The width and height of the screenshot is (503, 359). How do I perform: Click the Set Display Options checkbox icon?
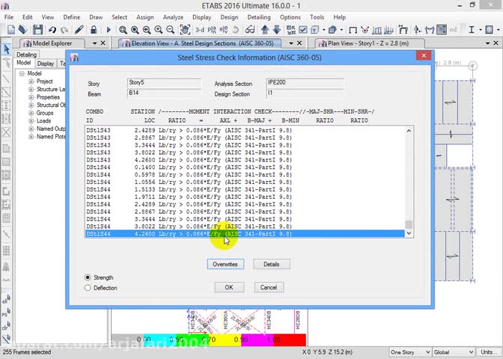303,30
